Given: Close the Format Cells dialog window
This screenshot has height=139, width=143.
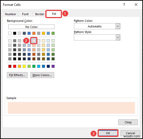Looking at the screenshot, I should [x=136, y=5].
